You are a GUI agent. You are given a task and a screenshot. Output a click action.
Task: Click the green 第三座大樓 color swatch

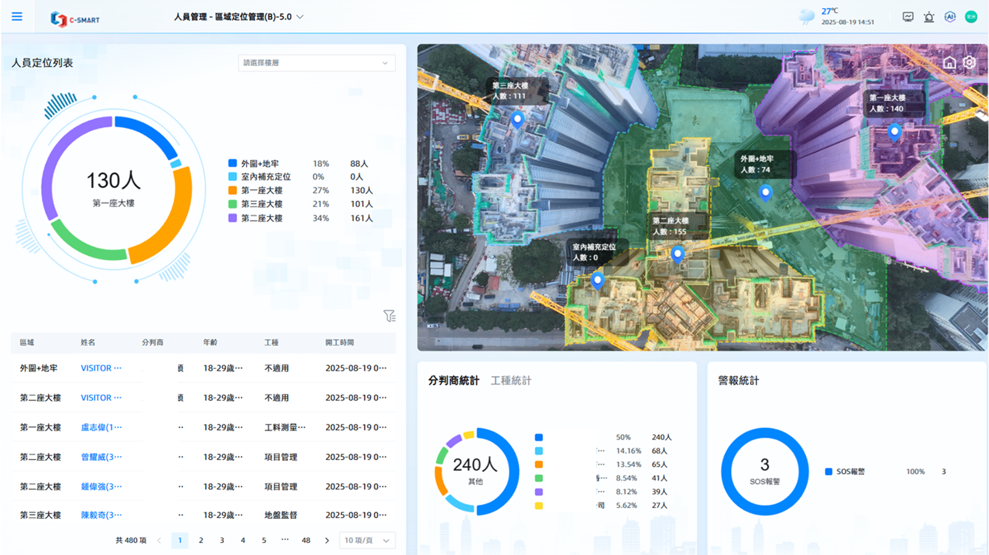pos(233,204)
